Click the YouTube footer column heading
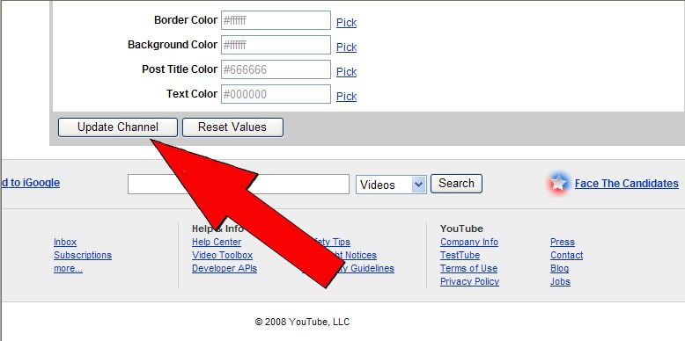The height and width of the screenshot is (341, 685). pos(461,229)
